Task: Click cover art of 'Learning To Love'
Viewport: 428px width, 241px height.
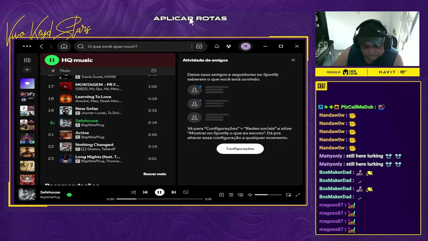Action: [66, 98]
